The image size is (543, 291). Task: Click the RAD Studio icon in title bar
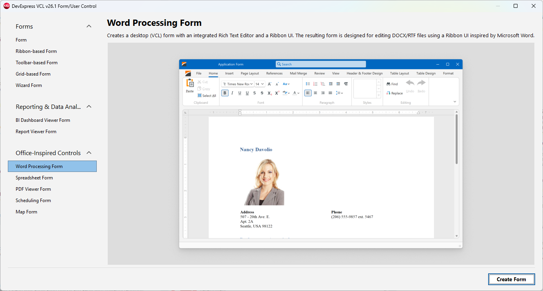(7, 6)
